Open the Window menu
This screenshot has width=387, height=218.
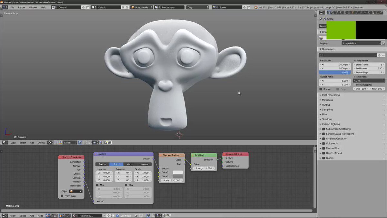pyautogui.click(x=33, y=7)
